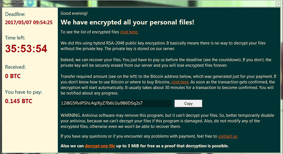Open the list of encrypted files link
Screen dimensions: 283x154
[129, 32]
